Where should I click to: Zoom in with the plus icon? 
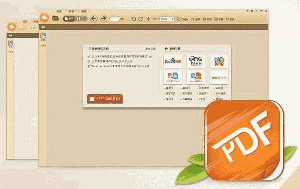tap(148, 19)
